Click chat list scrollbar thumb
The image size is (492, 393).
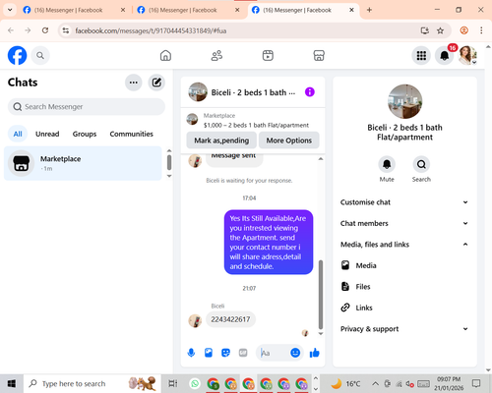[x=169, y=162]
